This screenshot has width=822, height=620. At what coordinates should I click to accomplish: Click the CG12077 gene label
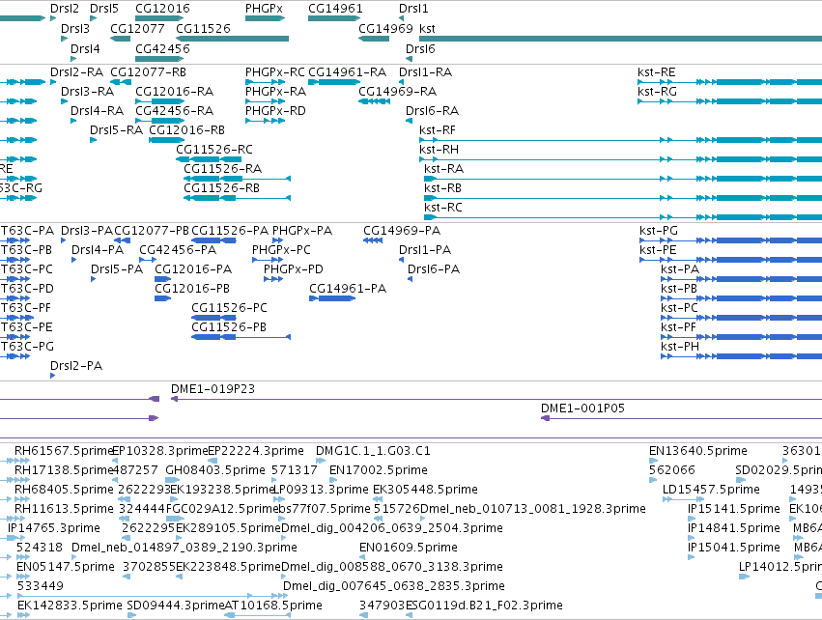click(x=137, y=28)
